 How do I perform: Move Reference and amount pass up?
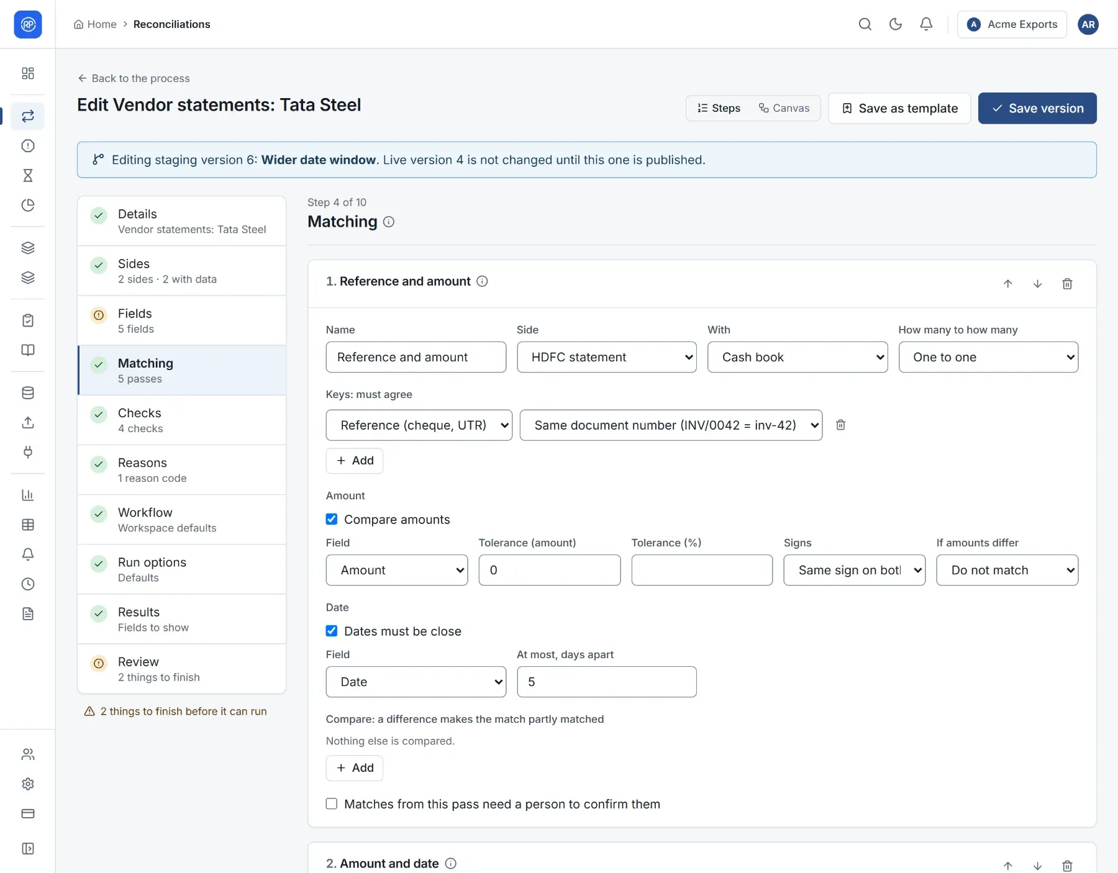point(1007,284)
